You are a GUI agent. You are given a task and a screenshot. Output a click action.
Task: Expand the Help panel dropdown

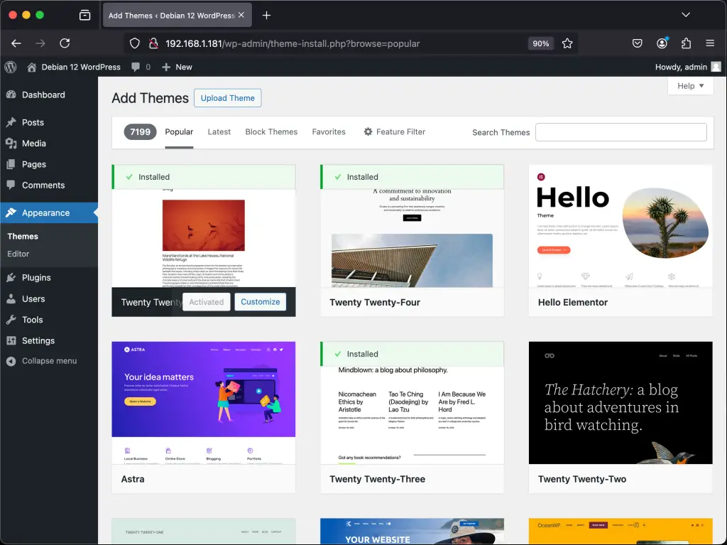pos(689,85)
